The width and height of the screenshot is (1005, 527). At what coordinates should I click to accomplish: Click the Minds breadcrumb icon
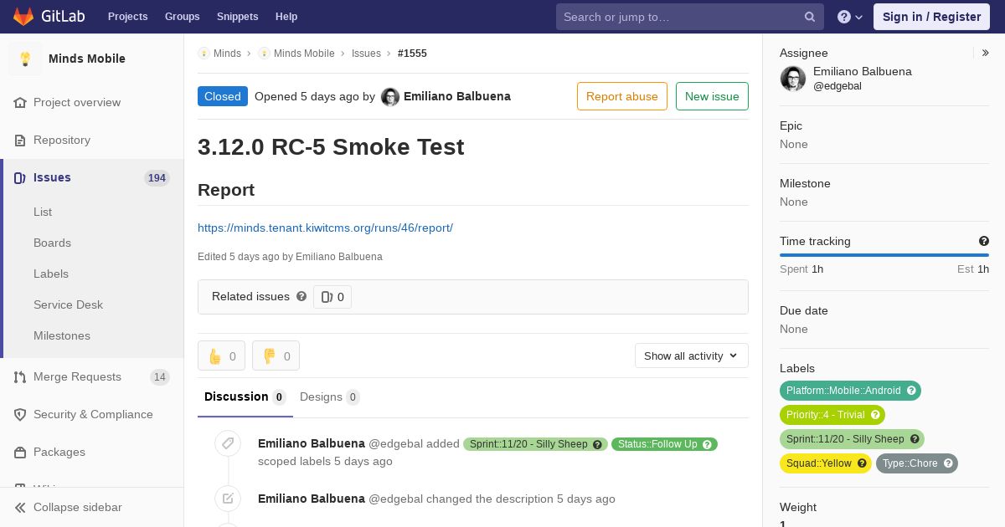[204, 53]
